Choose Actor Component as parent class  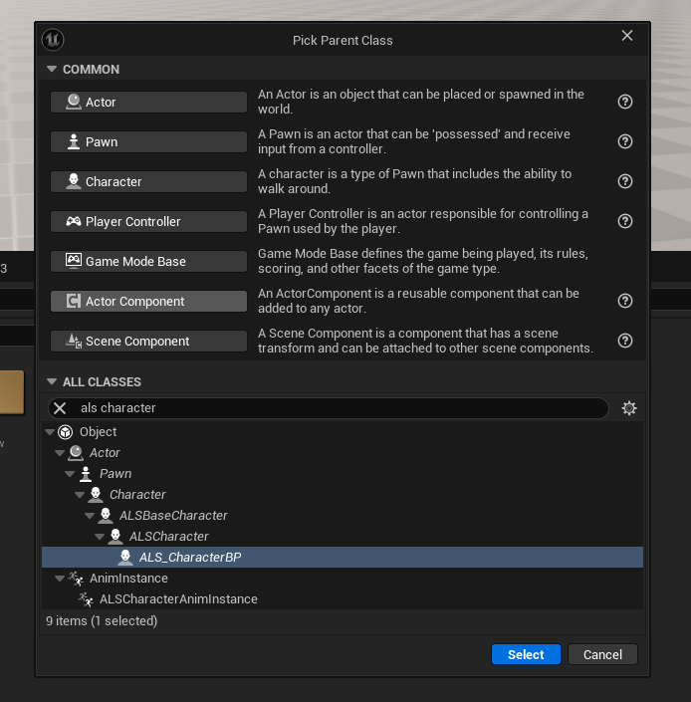tap(148, 302)
